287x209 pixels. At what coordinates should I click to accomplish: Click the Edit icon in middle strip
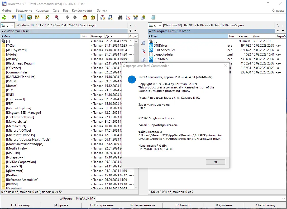click(143, 51)
